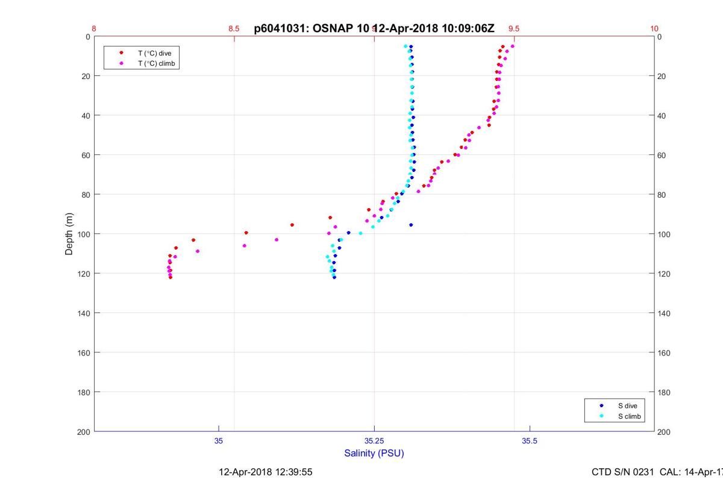Image resolution: width=723 pixels, height=485 pixels.
Task: Click the left-axis depth tick label "120"
Action: (x=84, y=274)
